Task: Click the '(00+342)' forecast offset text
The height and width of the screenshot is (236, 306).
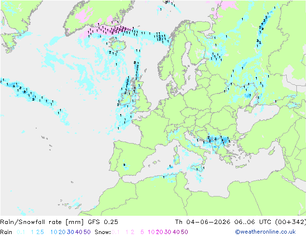Action: tap(291, 222)
